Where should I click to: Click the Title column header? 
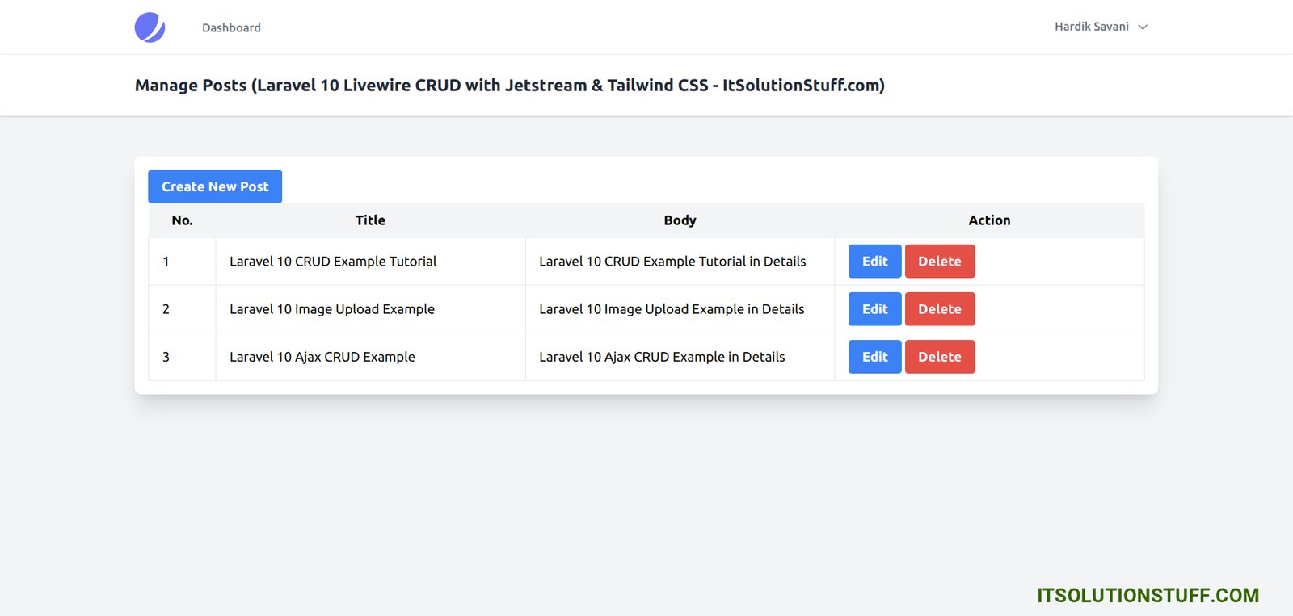click(370, 220)
